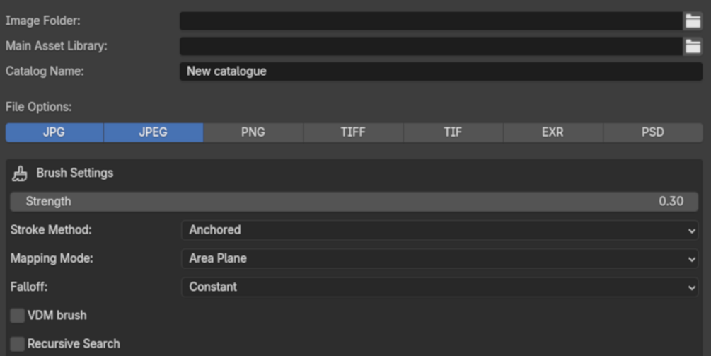Viewport: 711px width, 356px height.
Task: Click the Main Asset Library path field
Action: [x=432, y=46]
